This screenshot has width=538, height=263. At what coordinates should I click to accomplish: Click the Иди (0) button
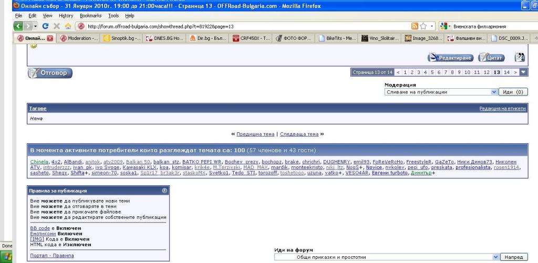[x=512, y=92]
